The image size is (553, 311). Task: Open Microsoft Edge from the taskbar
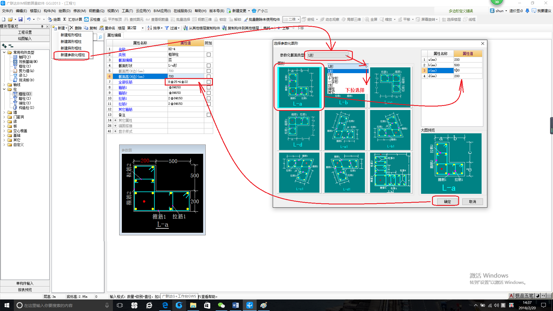point(165,305)
